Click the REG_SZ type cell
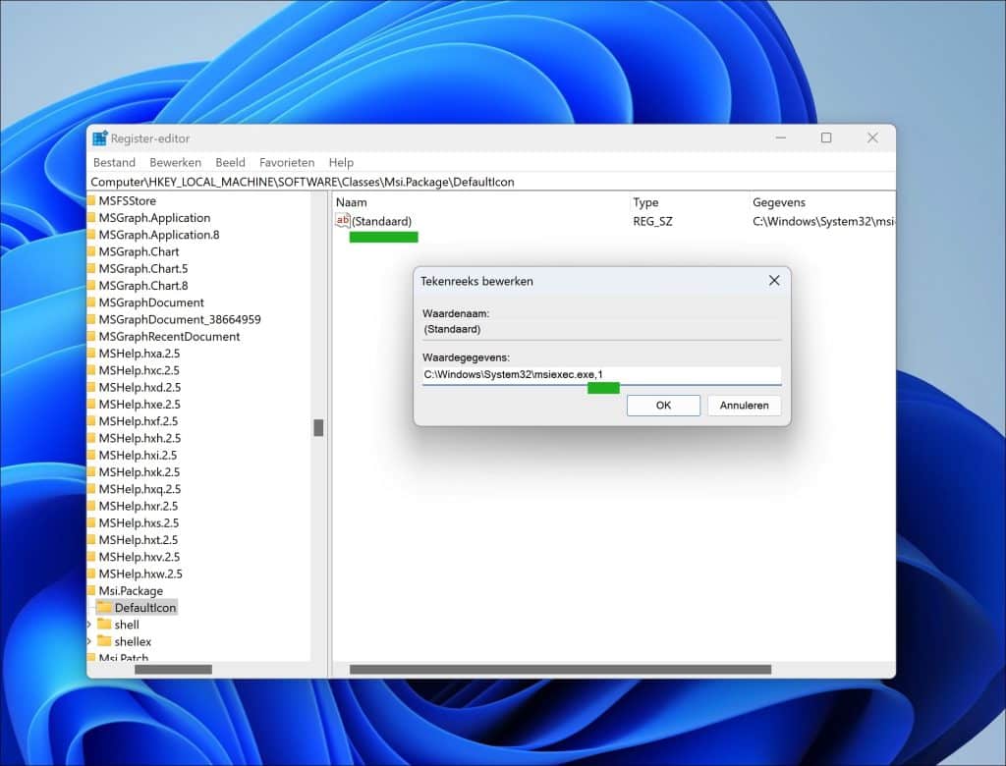This screenshot has width=1006, height=766. click(x=652, y=221)
